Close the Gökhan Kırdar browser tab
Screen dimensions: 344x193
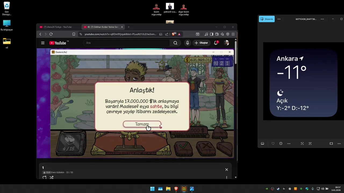(122, 27)
